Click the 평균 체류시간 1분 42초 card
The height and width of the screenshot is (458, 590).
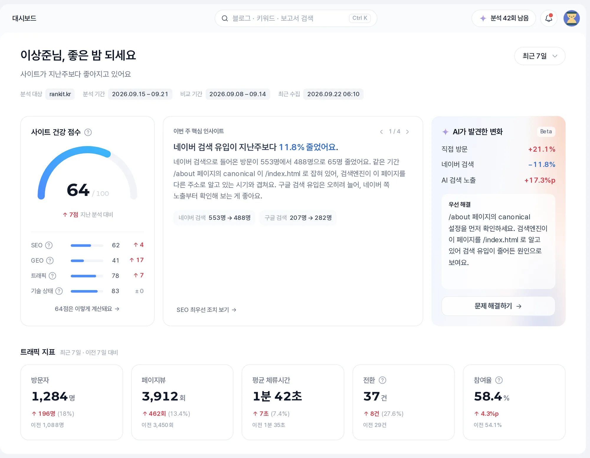293,402
